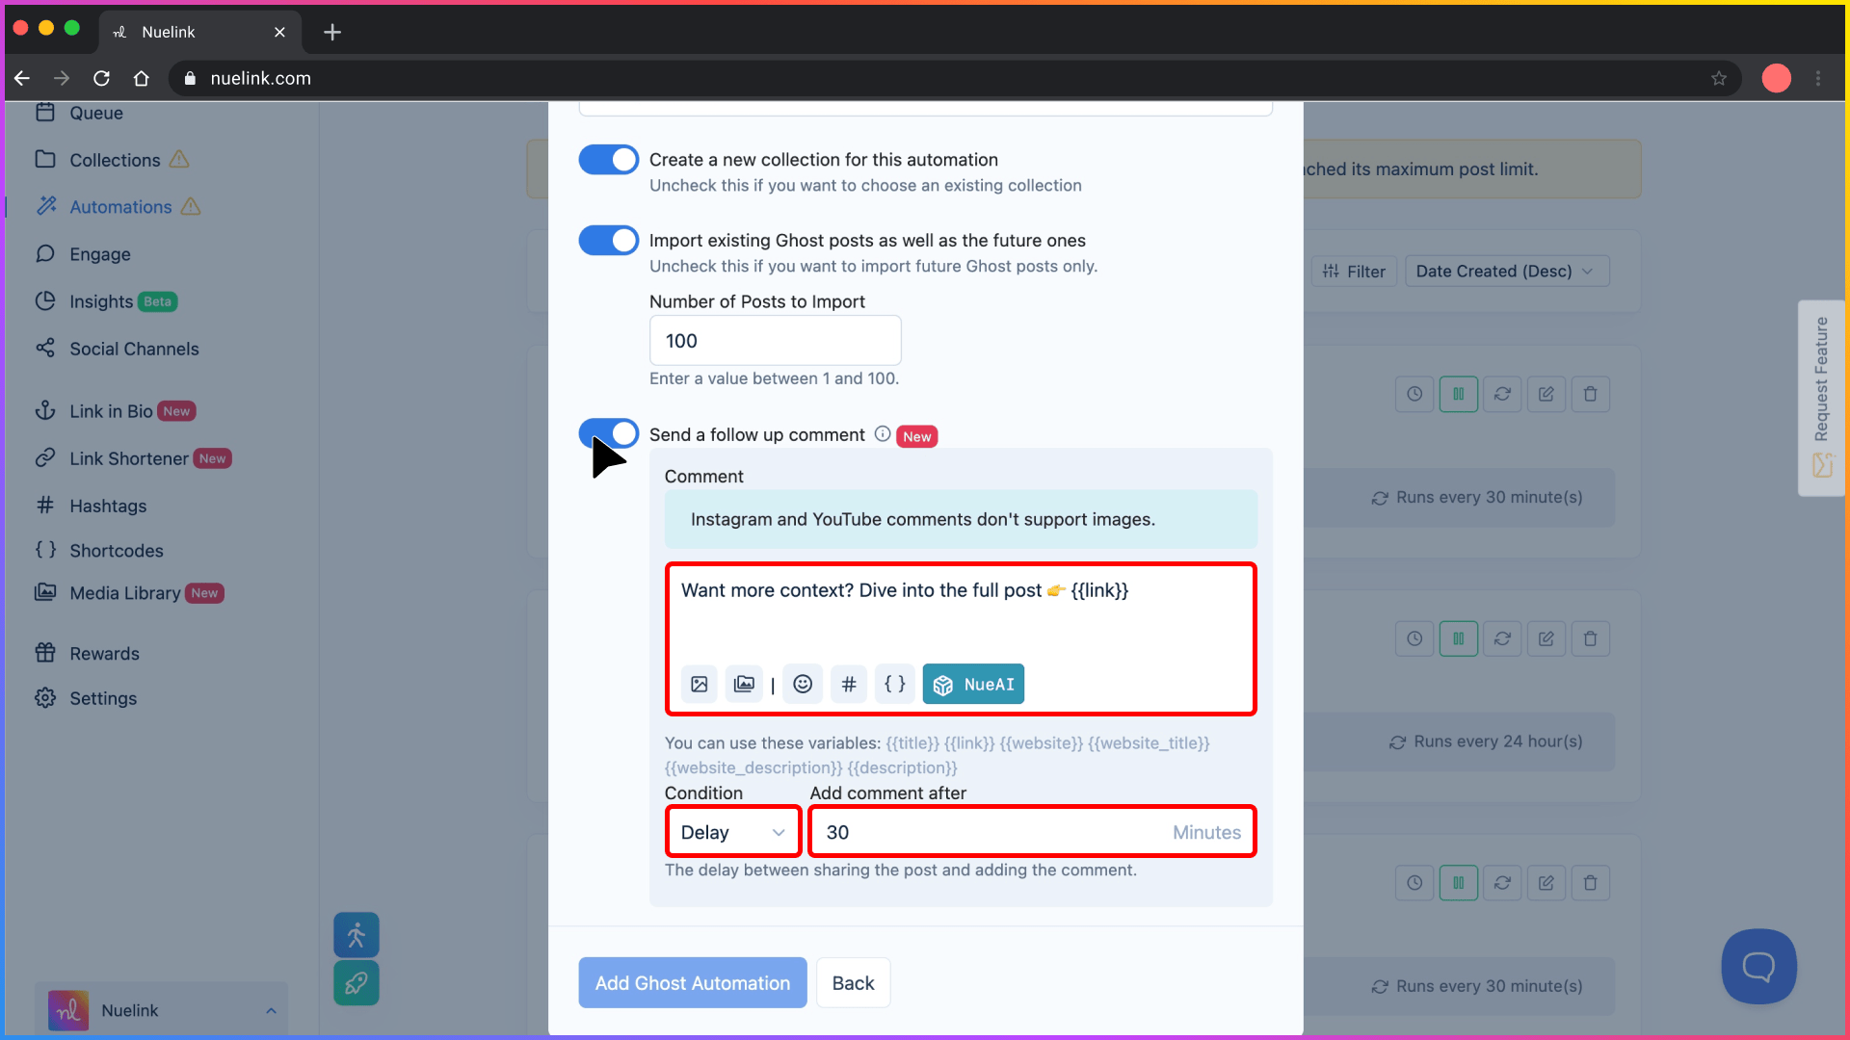Open a new browser tab
Image resolution: width=1850 pixels, height=1040 pixels.
332,32
